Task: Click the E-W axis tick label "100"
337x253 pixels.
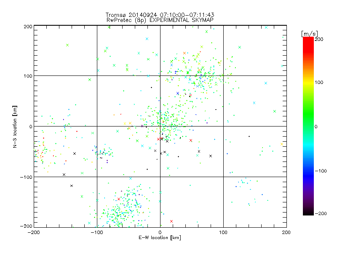Action: point(223,232)
